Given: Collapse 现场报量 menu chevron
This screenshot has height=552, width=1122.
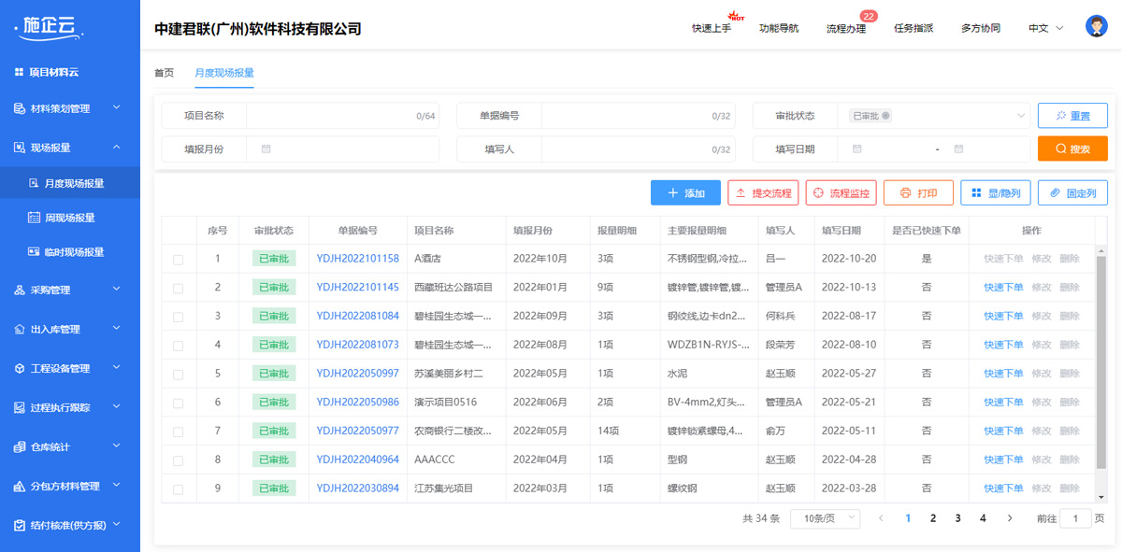Looking at the screenshot, I should (x=117, y=148).
